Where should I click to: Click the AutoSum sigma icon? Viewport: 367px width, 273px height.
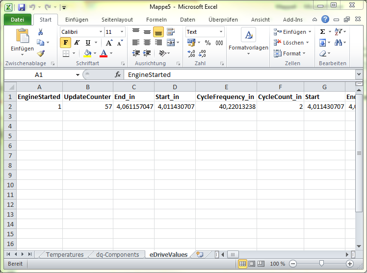[x=322, y=31]
